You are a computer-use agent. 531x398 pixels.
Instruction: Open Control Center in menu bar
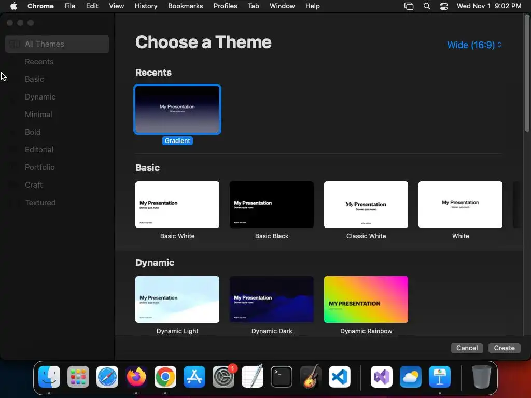444,6
